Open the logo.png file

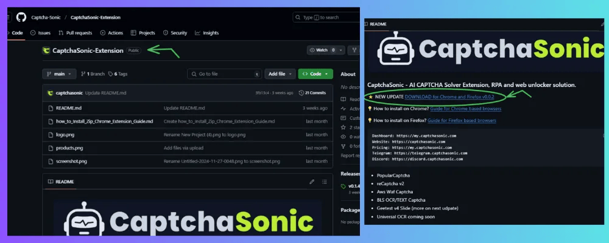pos(65,134)
